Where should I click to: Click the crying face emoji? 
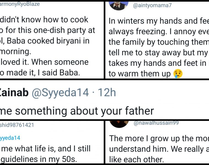coord(178,74)
